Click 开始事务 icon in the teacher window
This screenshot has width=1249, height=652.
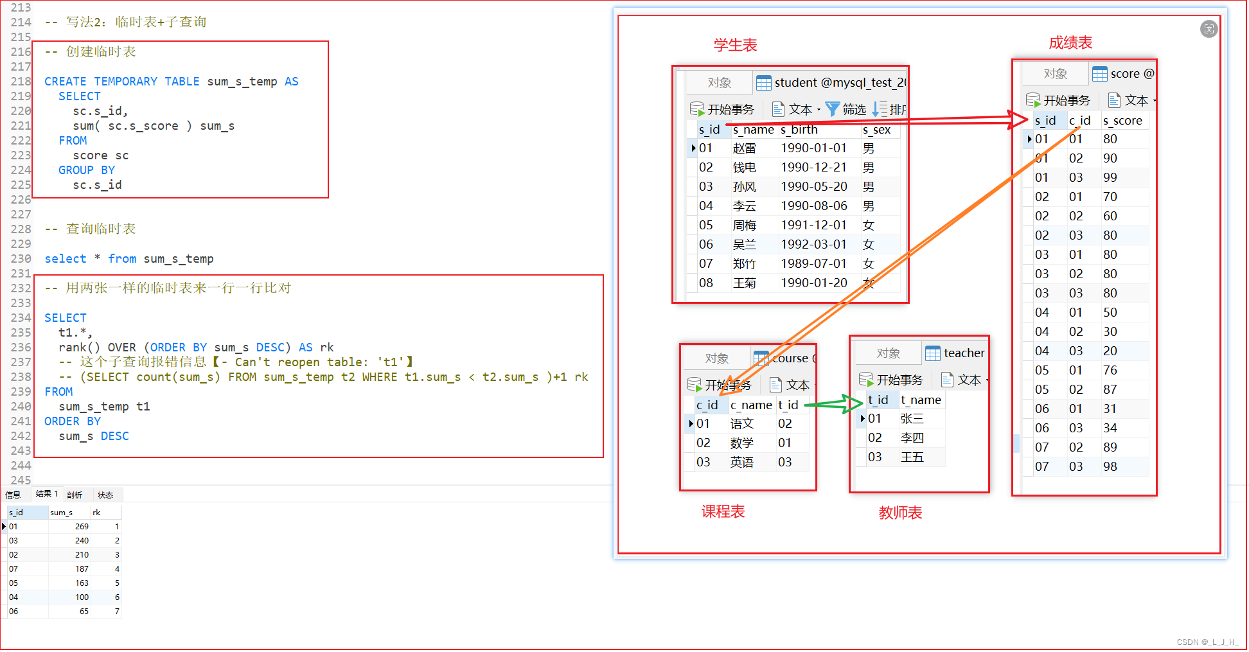click(866, 380)
